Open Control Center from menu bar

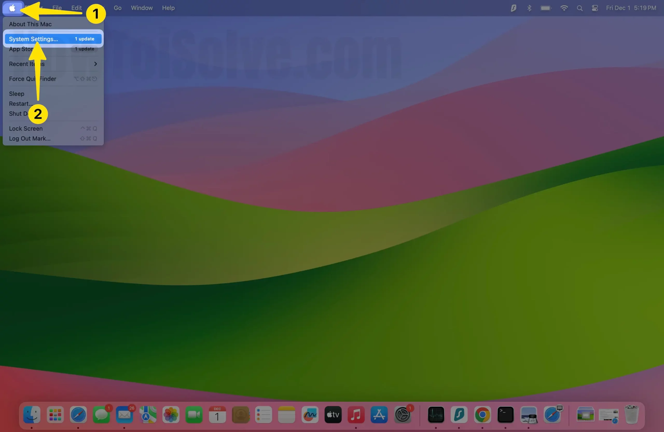[x=595, y=8]
